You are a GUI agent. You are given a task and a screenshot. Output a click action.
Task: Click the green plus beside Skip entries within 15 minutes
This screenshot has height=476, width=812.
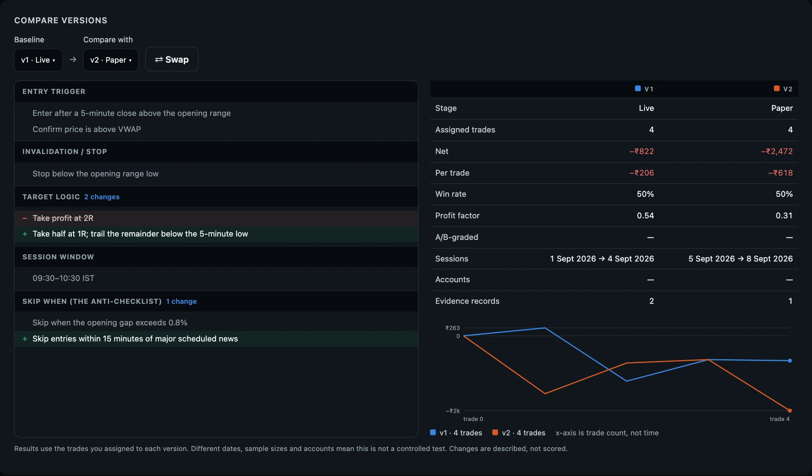(25, 338)
